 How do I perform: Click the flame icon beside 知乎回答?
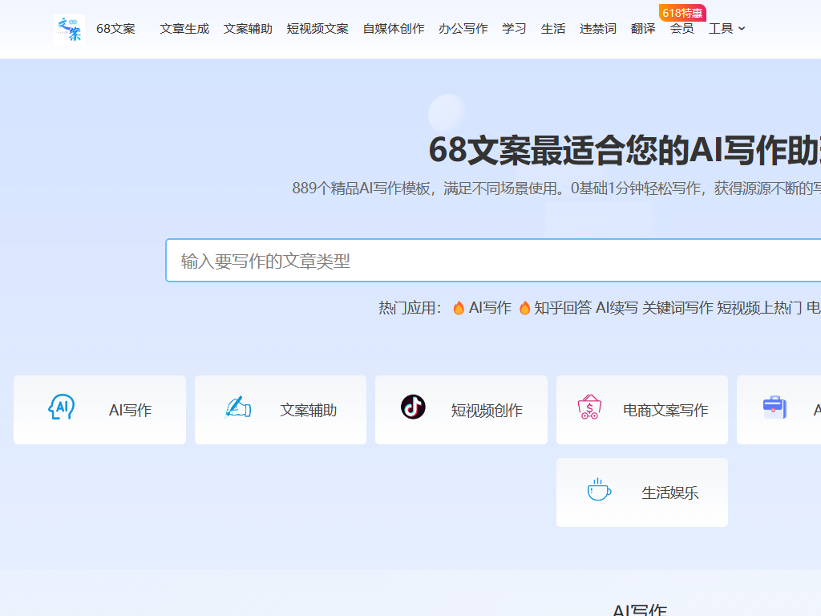[524, 308]
